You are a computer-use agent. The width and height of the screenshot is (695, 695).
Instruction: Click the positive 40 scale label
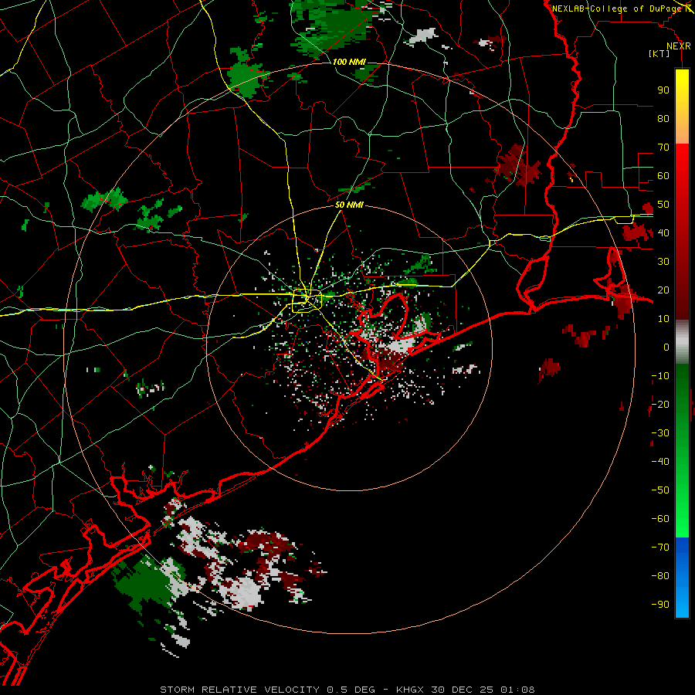coord(663,233)
